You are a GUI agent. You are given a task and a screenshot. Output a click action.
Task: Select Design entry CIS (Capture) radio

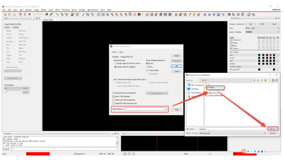115,67
